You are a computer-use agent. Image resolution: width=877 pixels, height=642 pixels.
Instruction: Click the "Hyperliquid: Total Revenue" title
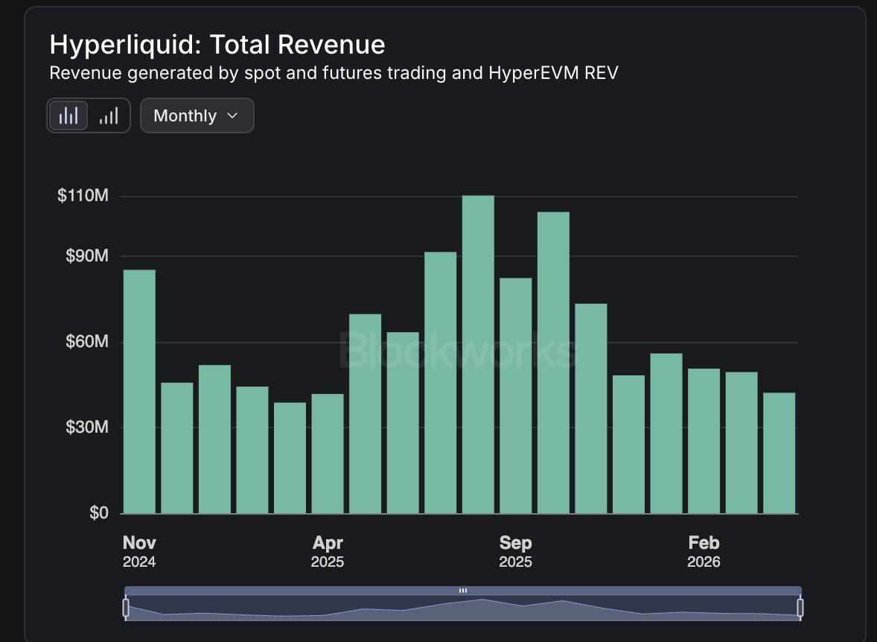click(217, 45)
